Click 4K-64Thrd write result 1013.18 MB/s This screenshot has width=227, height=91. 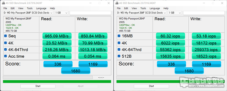point(93,50)
